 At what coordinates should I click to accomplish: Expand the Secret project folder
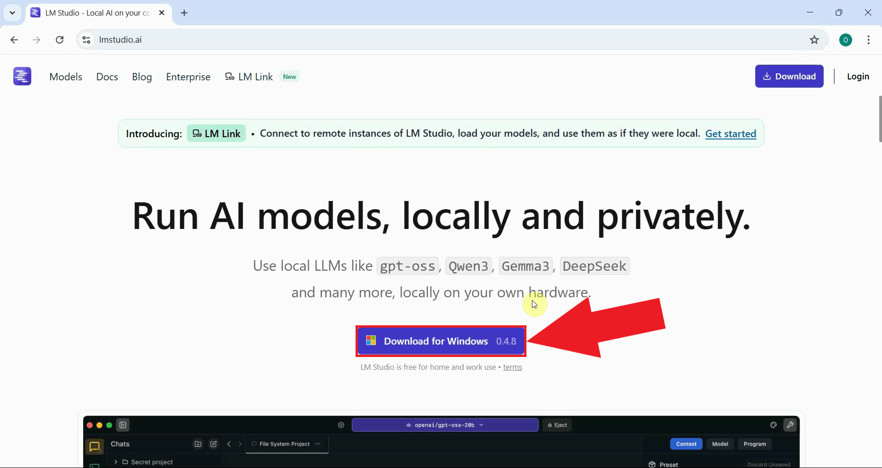point(116,462)
